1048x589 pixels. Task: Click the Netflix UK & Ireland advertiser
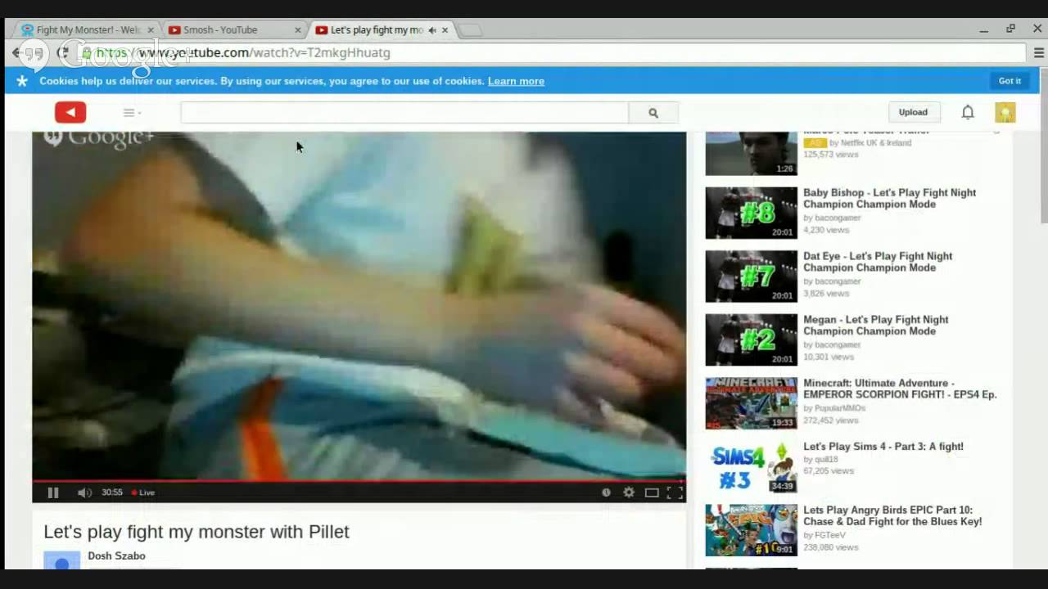click(x=876, y=142)
